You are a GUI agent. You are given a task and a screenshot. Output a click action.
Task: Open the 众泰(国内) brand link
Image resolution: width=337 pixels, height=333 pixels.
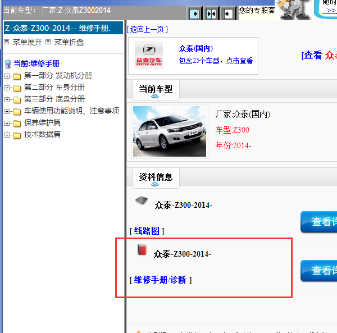196,48
